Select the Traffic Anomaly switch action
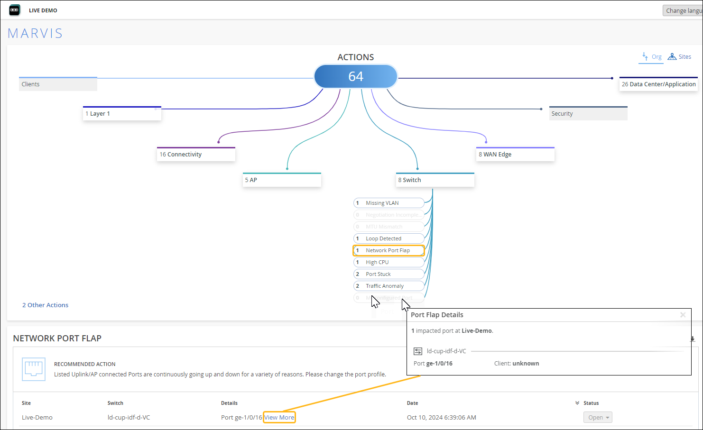Screen dimensions: 703x430 click(389, 286)
